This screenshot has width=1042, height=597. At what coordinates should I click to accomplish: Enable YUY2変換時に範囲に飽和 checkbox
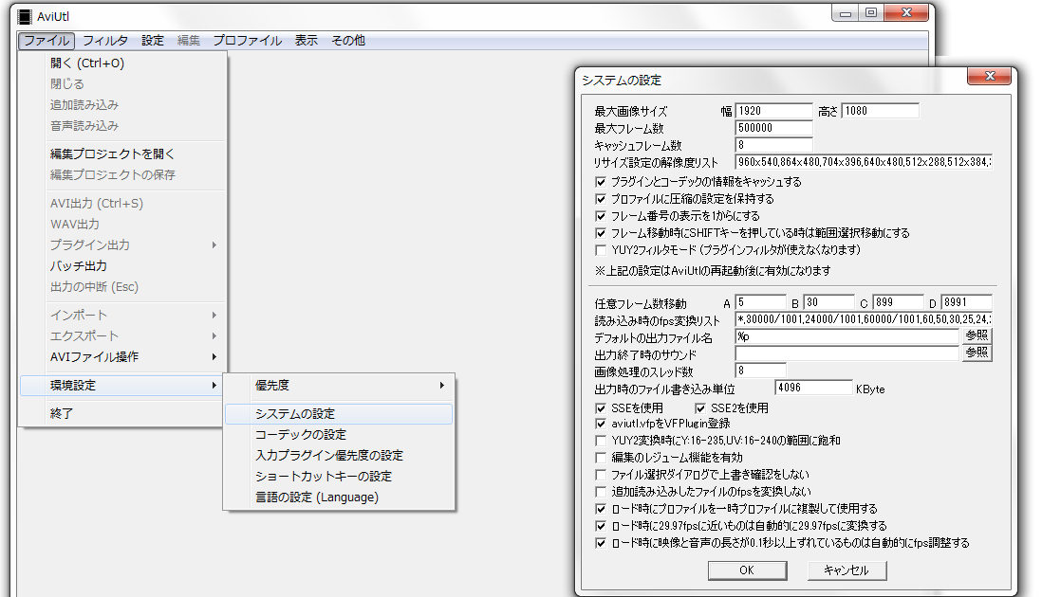coord(601,441)
